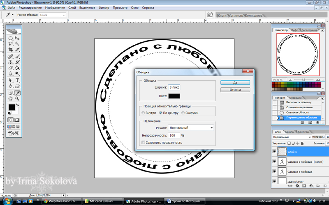Reset default foreground and background colors
The height and width of the screenshot is (205, 329).
tap(9, 113)
